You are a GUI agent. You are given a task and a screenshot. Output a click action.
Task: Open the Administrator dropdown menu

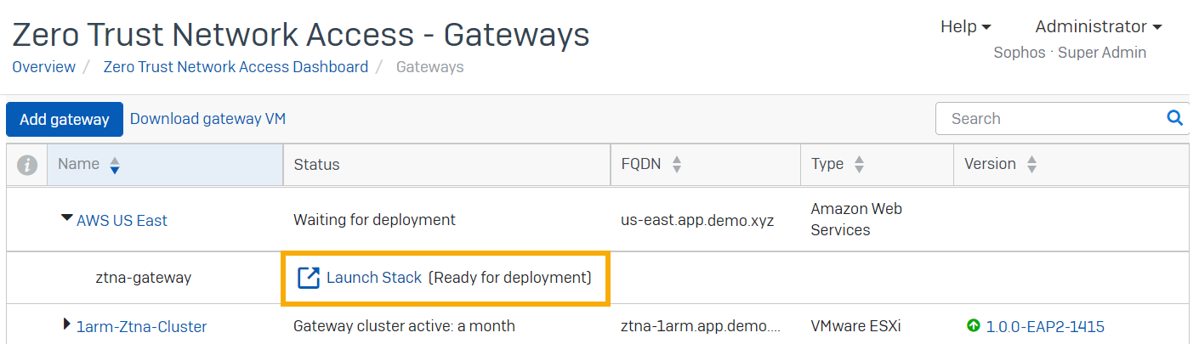(x=1098, y=26)
